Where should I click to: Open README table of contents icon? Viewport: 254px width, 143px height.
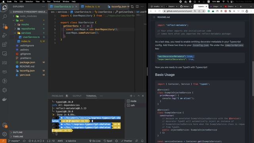click(154, 17)
